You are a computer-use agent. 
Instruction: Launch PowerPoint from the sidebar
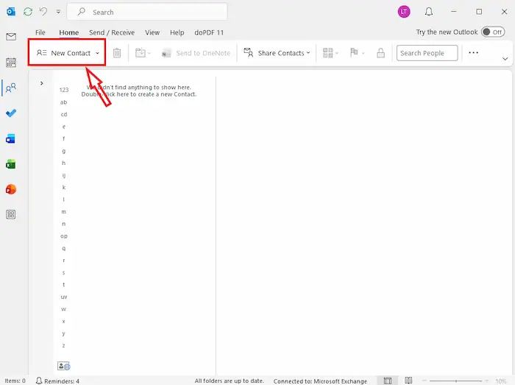point(11,189)
